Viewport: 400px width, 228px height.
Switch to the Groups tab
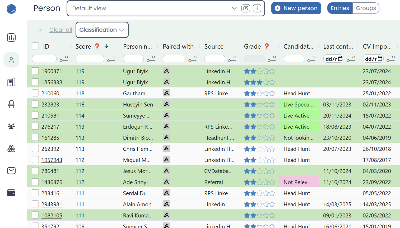tap(366, 8)
